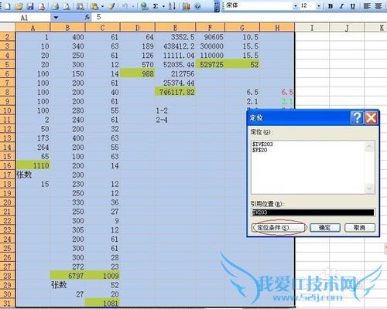The height and width of the screenshot is (309, 387).
Task: Toggle Italic formatting
Action: coord(341,6)
